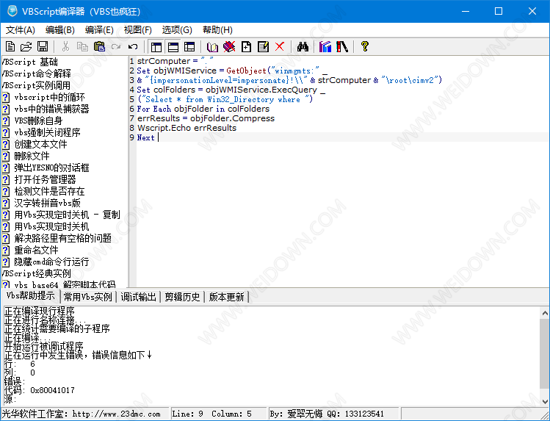Click code line 7 errResults = objFolder.Compress
This screenshot has height=421, width=550.
(x=206, y=118)
